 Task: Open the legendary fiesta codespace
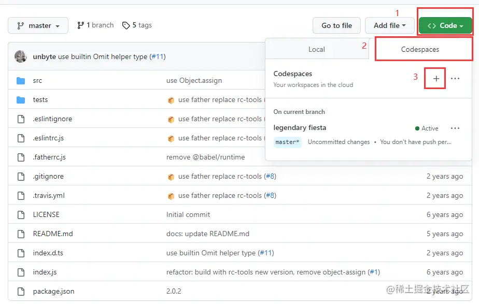pos(300,128)
